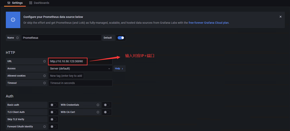Image resolution: width=290 pixels, height=131 pixels.
Task: Click the With CA Cert info icon
Action: (98, 112)
